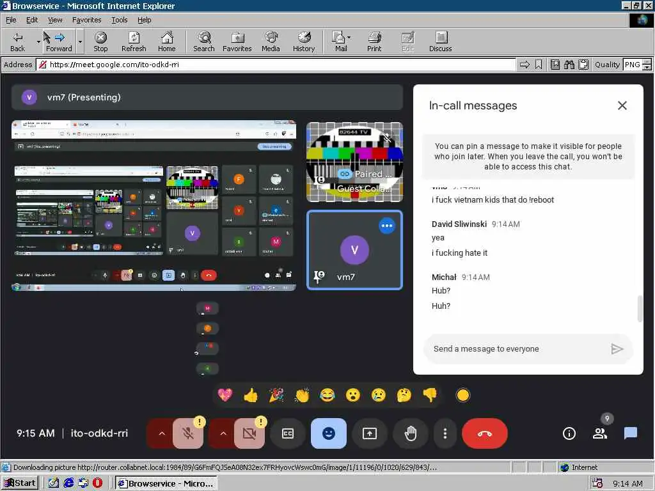Open the people participants icon
The width and height of the screenshot is (655, 491).
600,433
